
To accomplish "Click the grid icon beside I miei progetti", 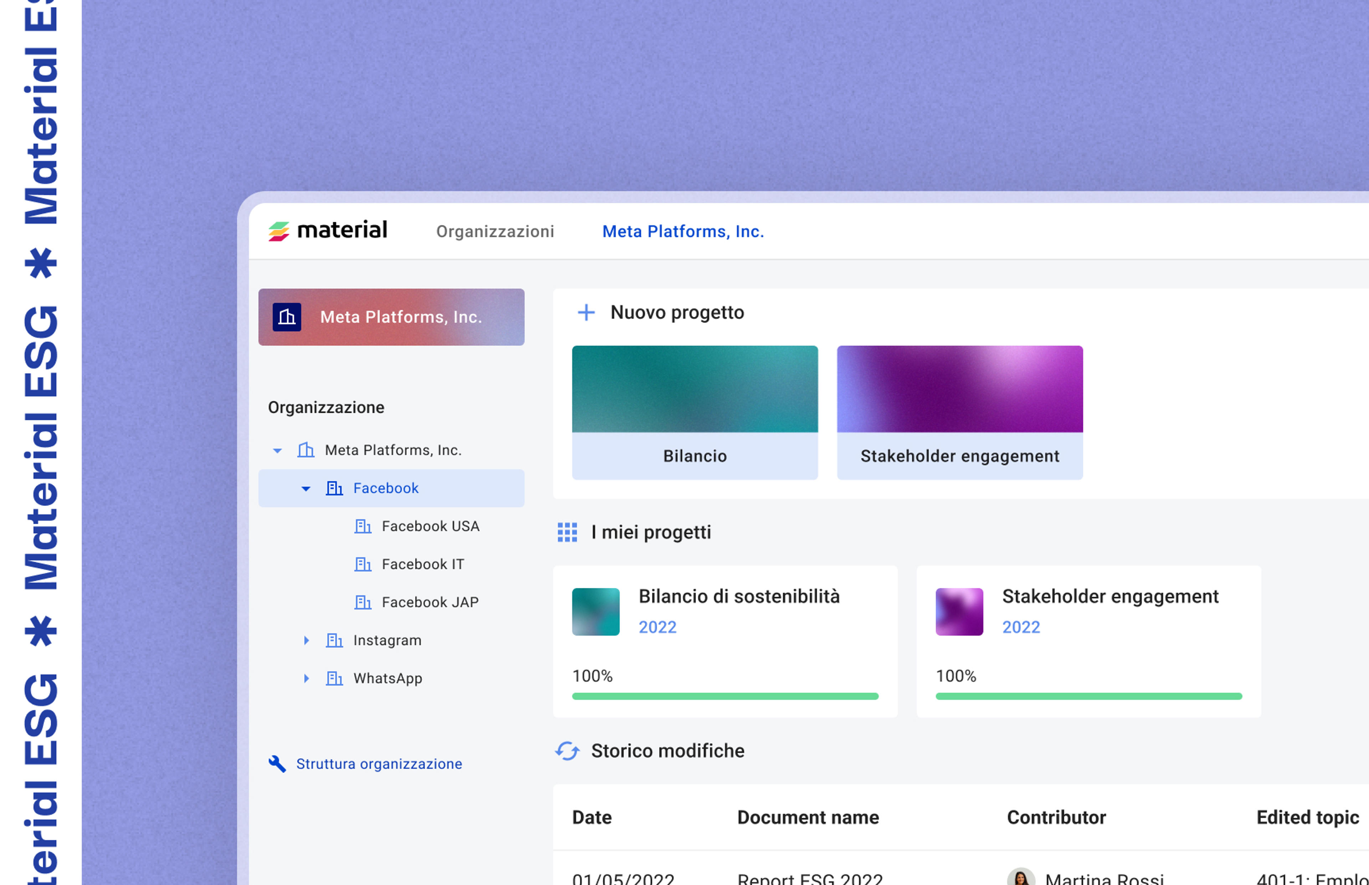I will click(567, 532).
